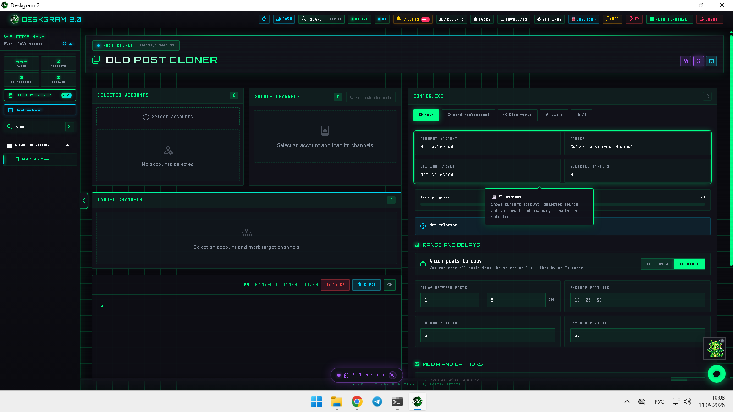
Task: Click the purple graduation cap icon in header
Action: (x=686, y=61)
